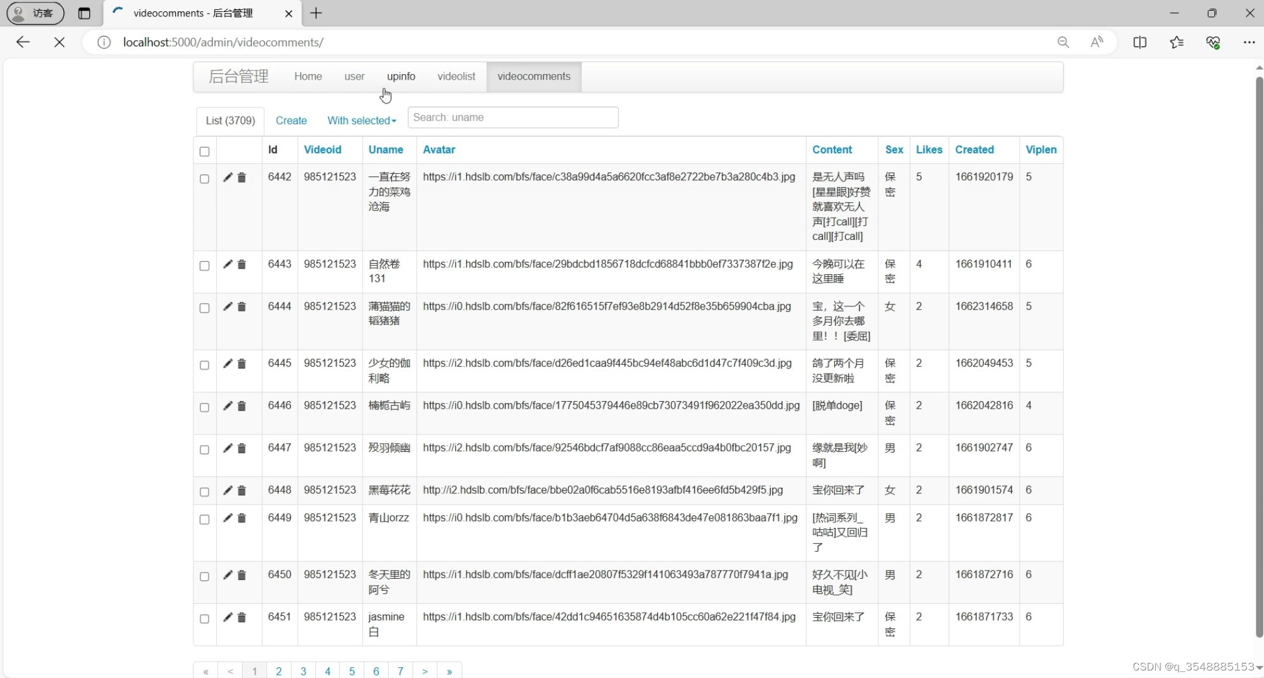The height and width of the screenshot is (678, 1264).
Task: Open browser favorites with the star icon
Action: (x=1177, y=42)
